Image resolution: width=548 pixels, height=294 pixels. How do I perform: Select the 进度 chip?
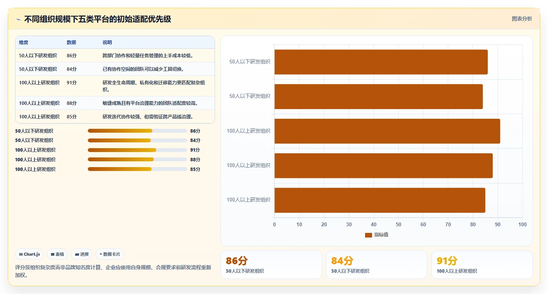(82, 254)
